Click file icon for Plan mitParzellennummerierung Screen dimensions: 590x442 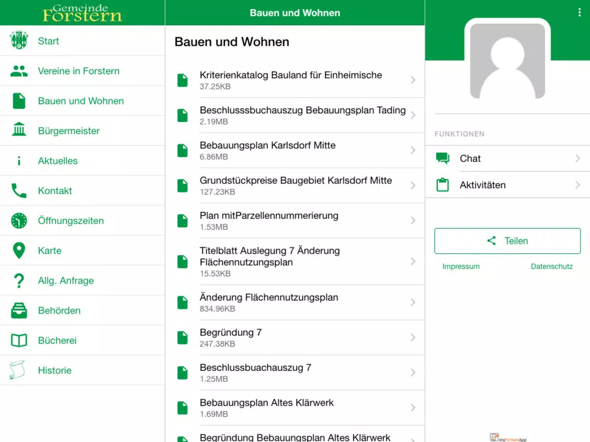coord(182,220)
